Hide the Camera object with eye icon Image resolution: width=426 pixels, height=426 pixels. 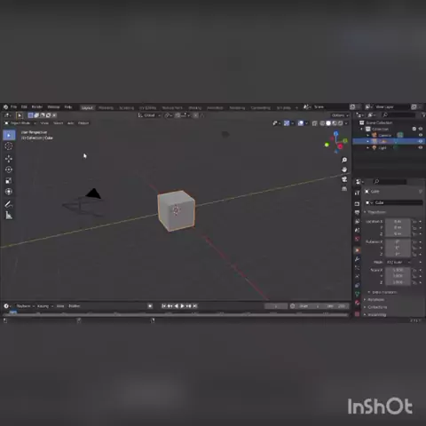point(421,135)
